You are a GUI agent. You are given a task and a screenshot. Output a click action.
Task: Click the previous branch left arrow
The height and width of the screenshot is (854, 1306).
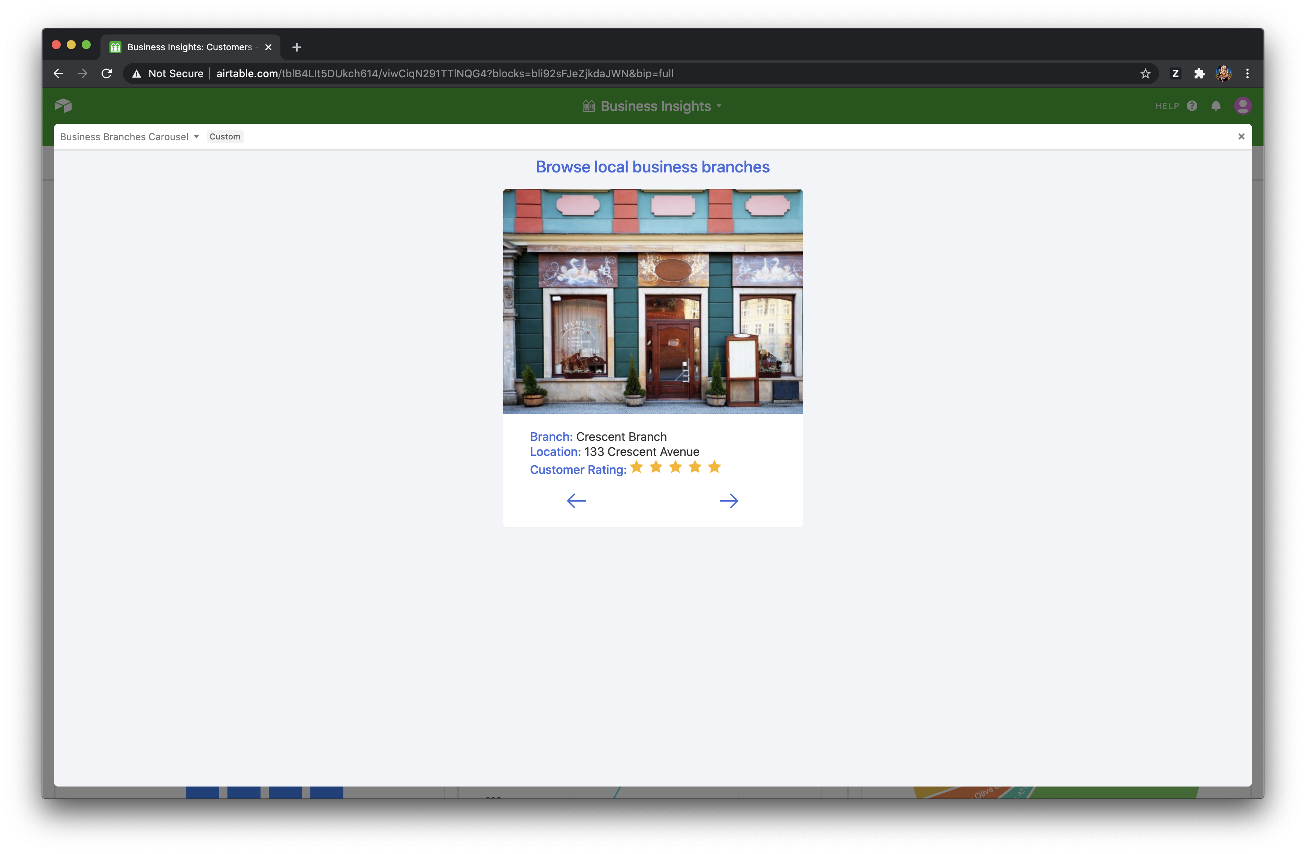[x=576, y=500]
